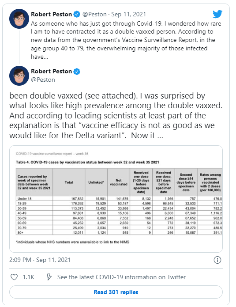Click the top tweet text about Covid-19

coord(126,40)
